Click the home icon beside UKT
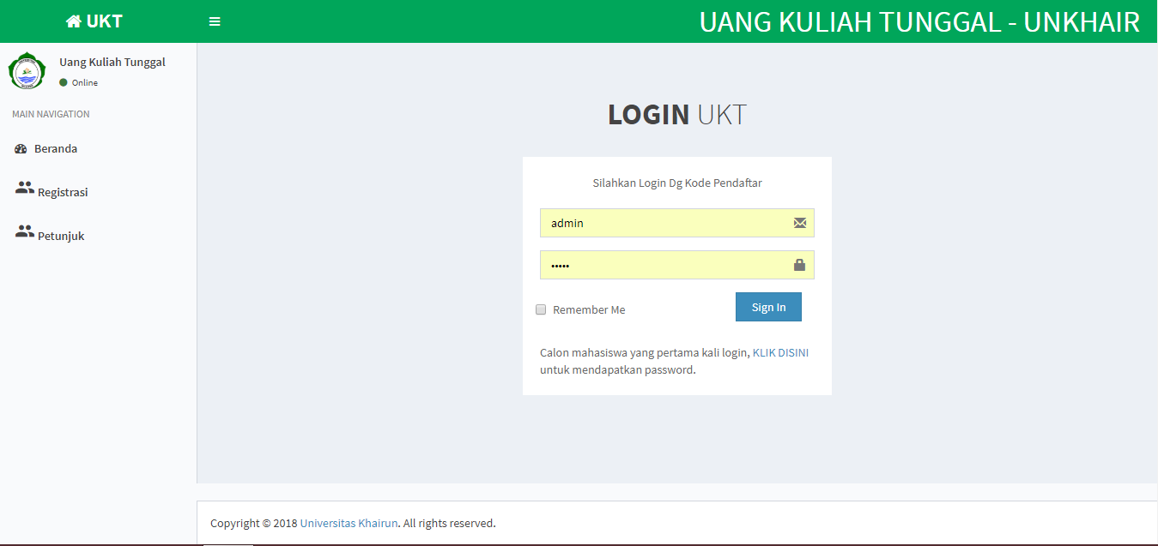The image size is (1158, 546). pos(74,21)
